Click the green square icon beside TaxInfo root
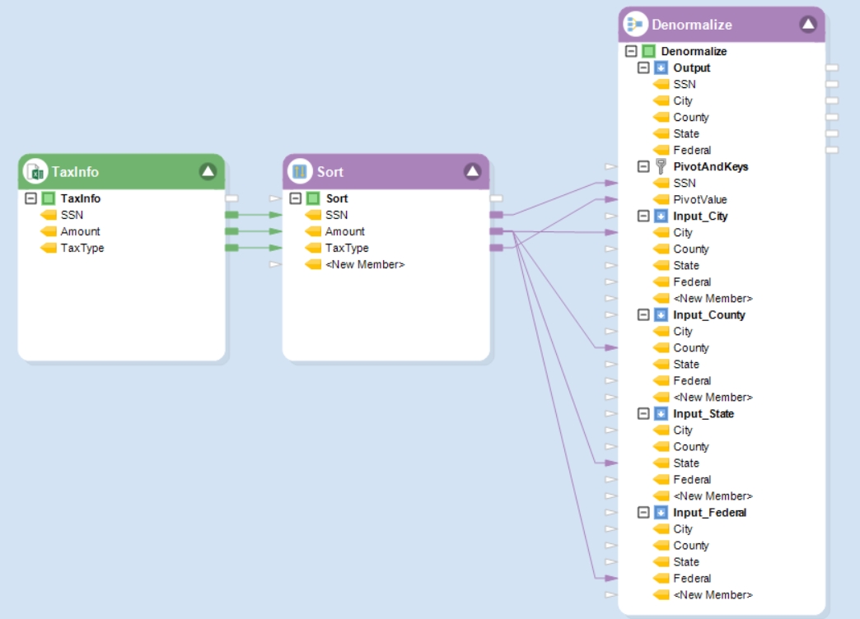Screen dimensions: 860x619 pyautogui.click(x=49, y=198)
